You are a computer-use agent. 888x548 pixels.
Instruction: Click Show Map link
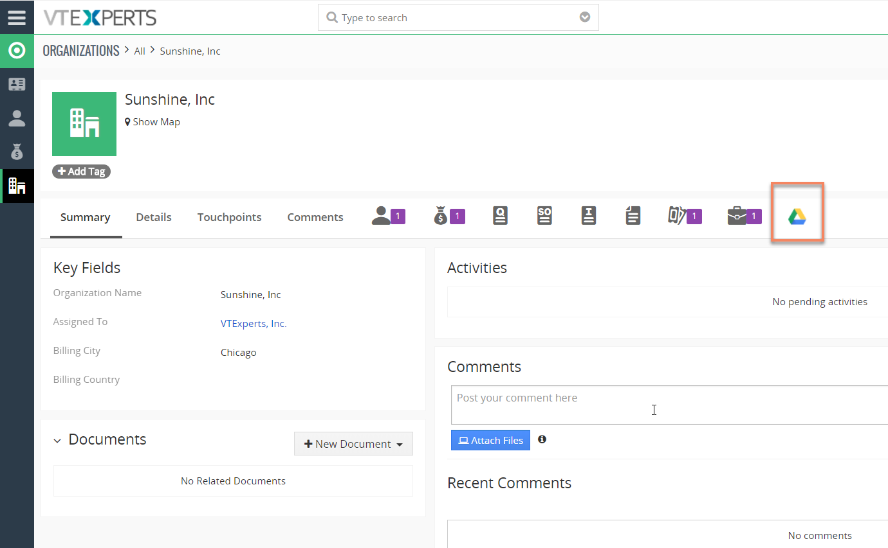[x=153, y=122]
